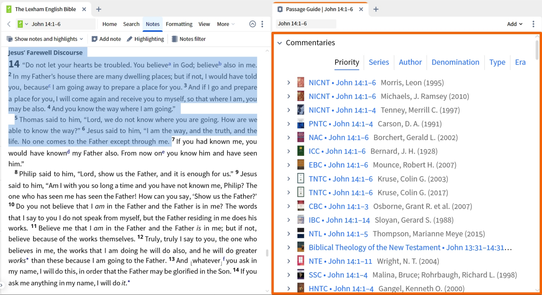542x295 pixels.
Task: Collapse the toolbar using the circular arrow icon
Action: [x=252, y=24]
